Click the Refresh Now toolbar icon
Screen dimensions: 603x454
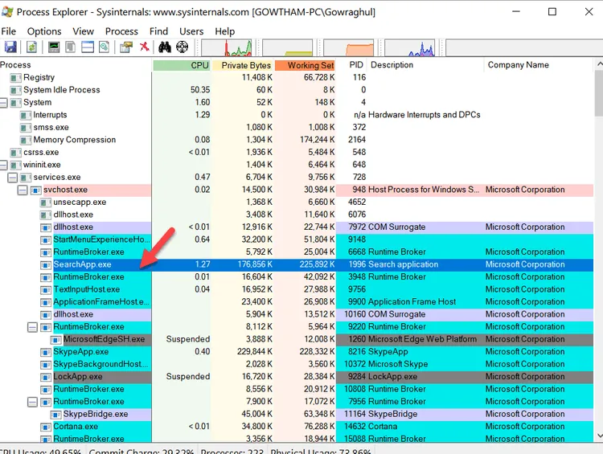click(x=31, y=47)
